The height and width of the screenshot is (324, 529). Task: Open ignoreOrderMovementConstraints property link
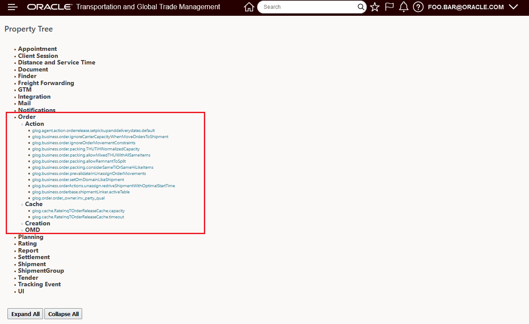click(x=83, y=143)
